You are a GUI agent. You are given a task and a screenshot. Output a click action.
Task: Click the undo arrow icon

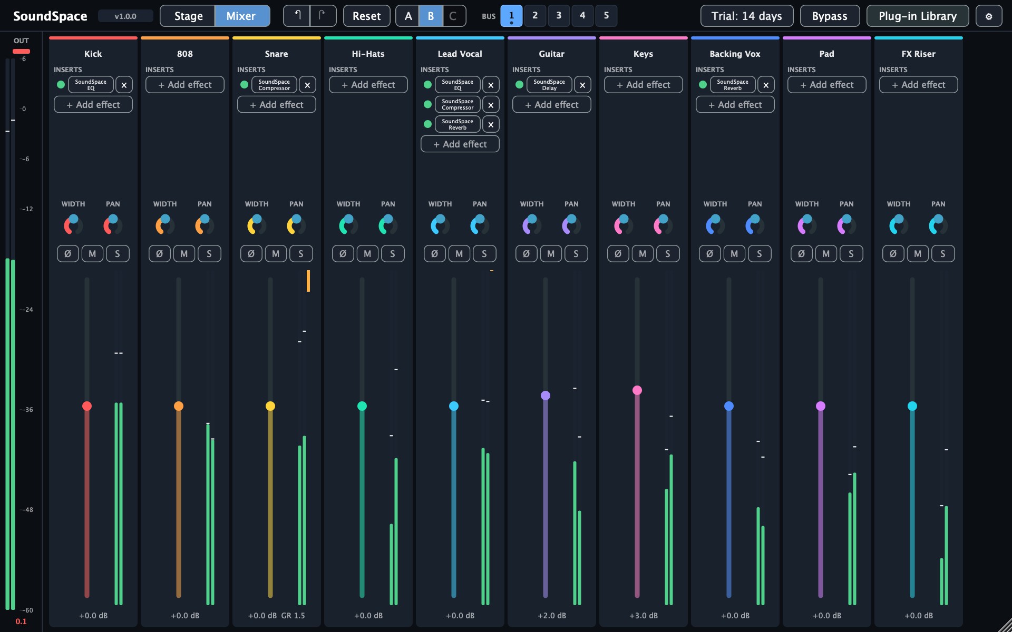tap(297, 16)
